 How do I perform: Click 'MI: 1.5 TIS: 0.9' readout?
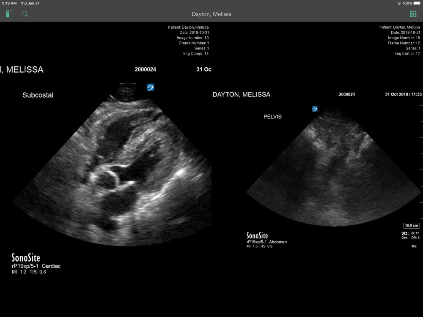click(259, 246)
